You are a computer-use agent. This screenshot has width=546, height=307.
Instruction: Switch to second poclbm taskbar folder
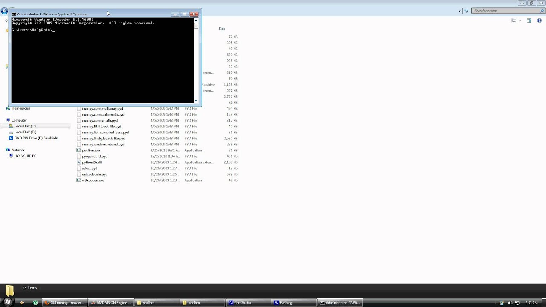tap(203, 303)
